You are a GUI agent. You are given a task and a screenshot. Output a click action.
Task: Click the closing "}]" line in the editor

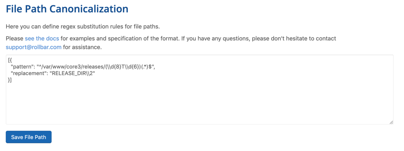pyautogui.click(x=10, y=80)
